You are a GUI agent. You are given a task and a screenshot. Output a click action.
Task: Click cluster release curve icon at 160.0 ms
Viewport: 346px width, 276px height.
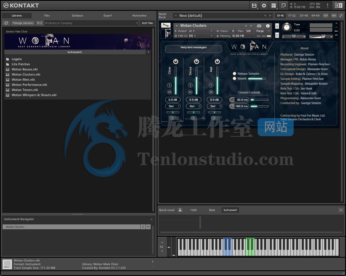pos(232,106)
